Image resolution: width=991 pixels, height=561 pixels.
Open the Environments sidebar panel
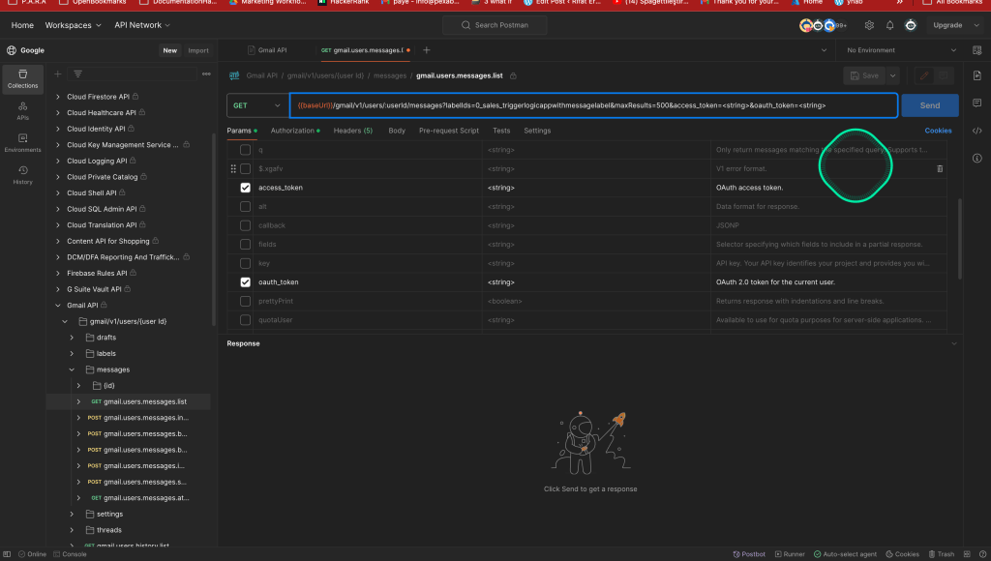coord(23,143)
